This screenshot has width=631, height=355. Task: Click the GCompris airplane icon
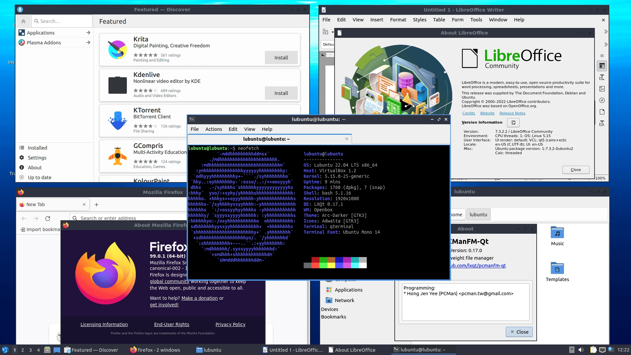point(117,156)
